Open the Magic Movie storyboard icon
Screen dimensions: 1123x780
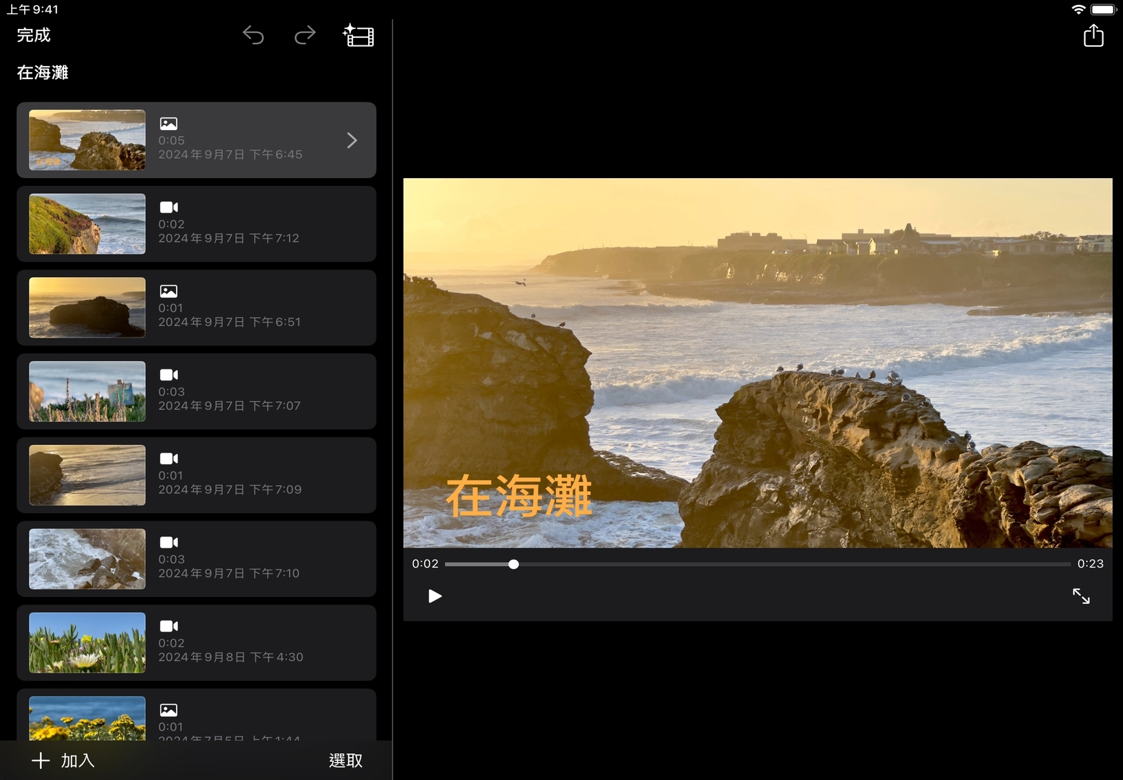359,35
